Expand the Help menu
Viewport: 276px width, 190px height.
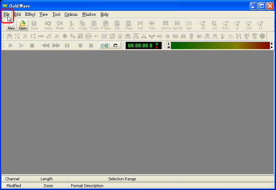pyautogui.click(x=104, y=14)
